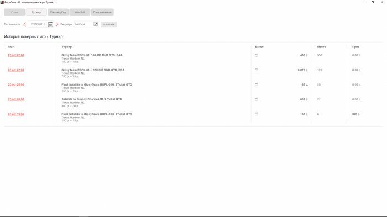Click the 630 р. buy-in amount

pos(304,99)
